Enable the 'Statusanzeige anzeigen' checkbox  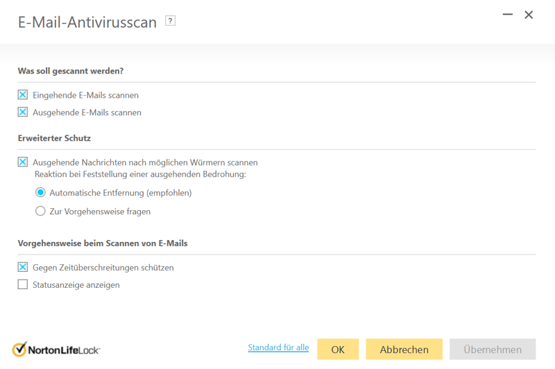click(23, 284)
